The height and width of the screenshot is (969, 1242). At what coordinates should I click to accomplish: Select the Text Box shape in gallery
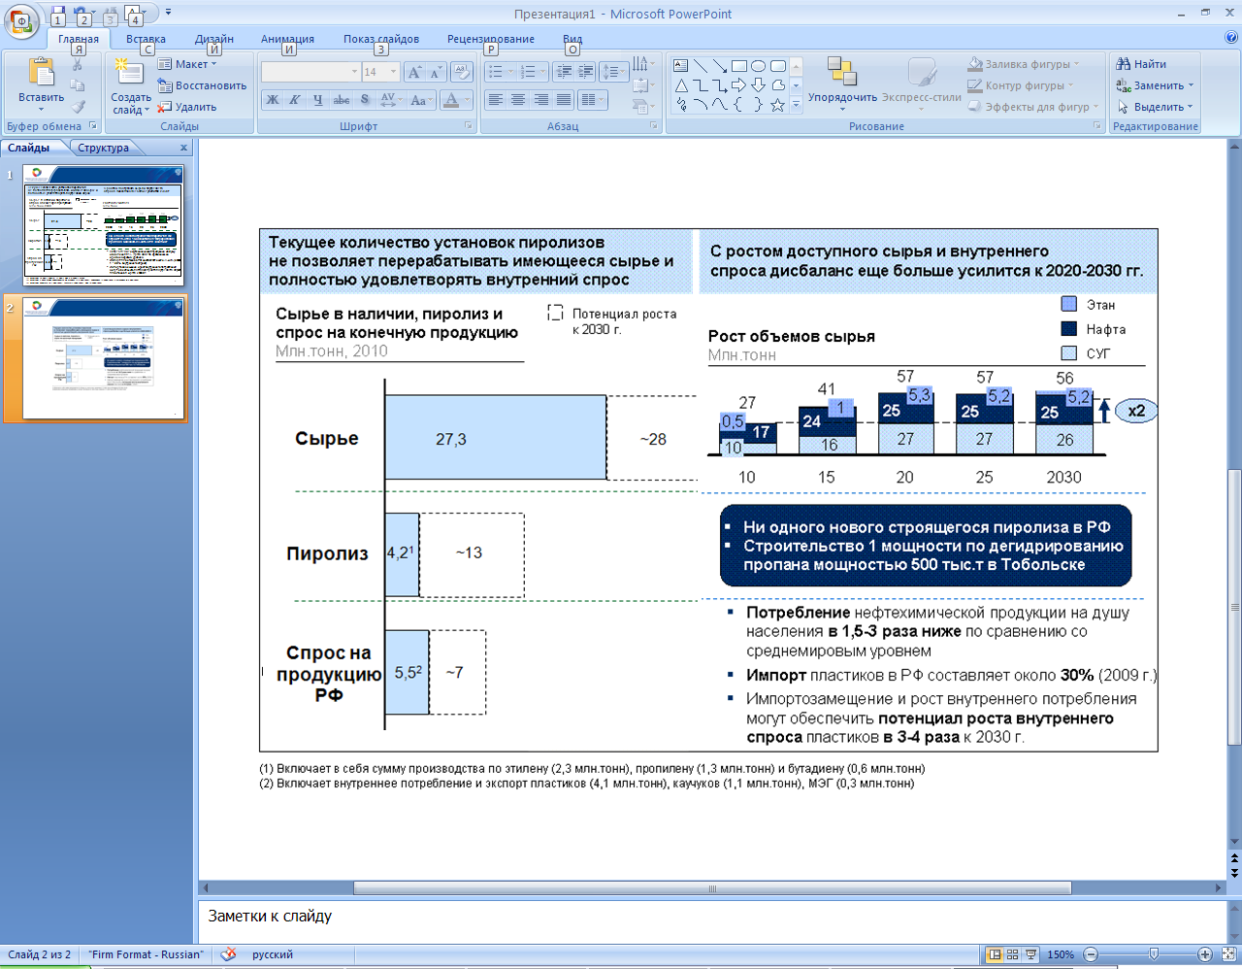(681, 66)
